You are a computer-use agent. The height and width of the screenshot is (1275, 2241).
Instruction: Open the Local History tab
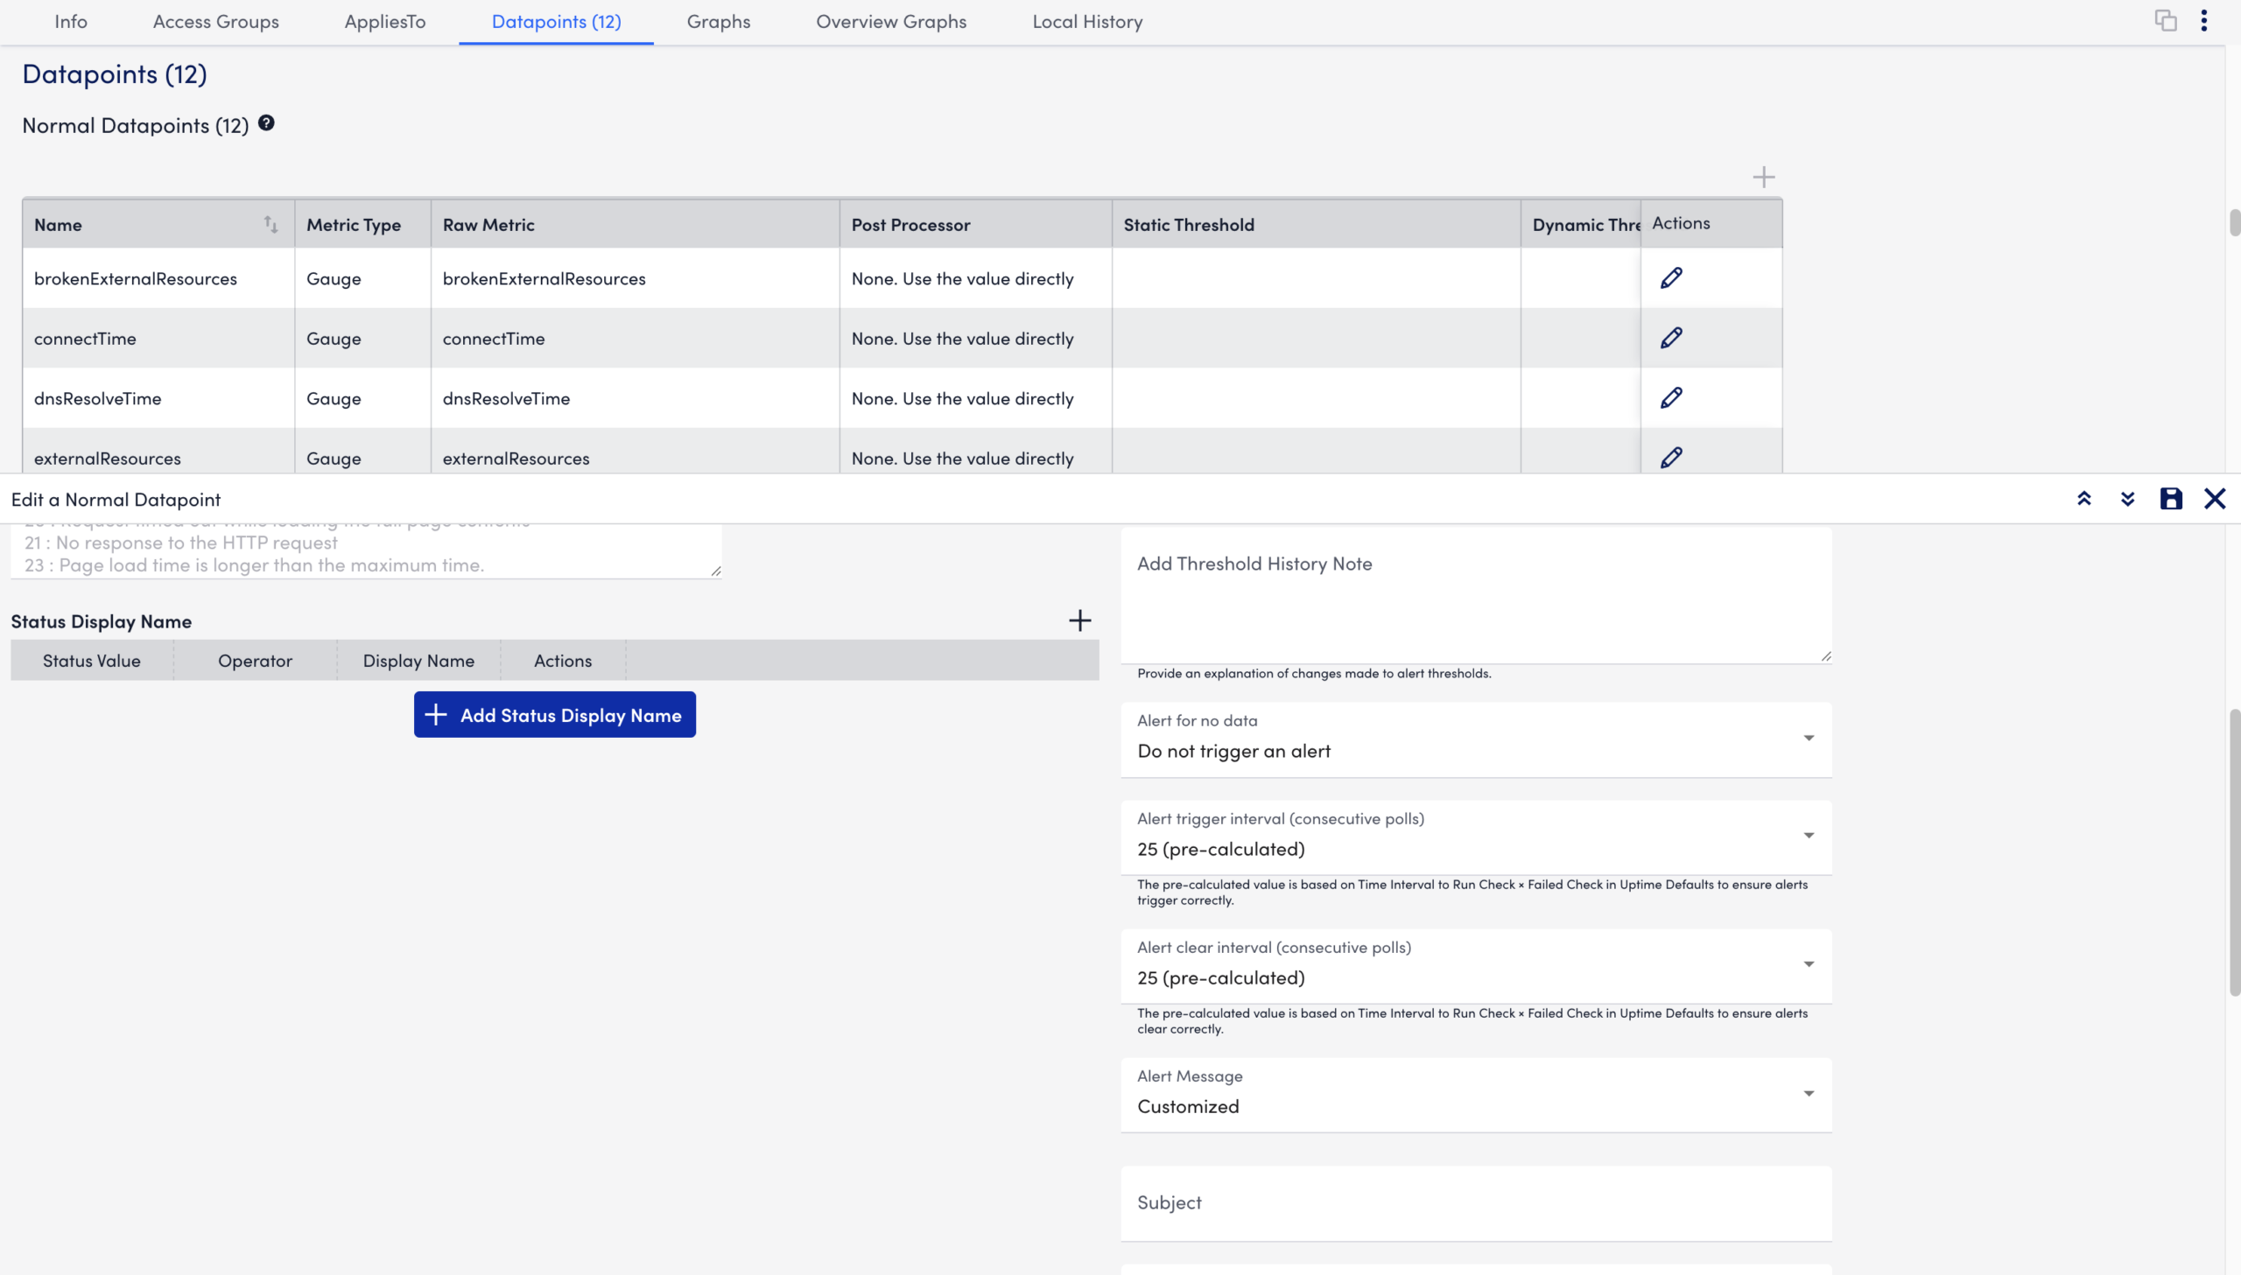(1086, 21)
